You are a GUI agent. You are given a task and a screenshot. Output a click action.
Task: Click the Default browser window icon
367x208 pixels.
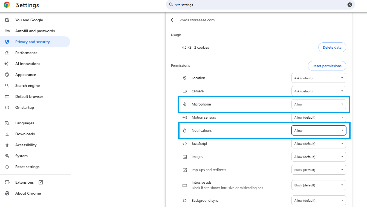(x=7, y=96)
